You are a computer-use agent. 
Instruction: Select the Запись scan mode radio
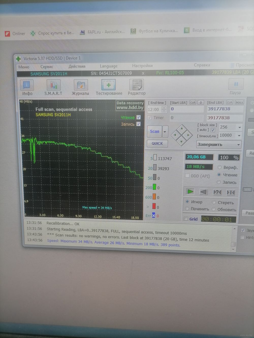click(219, 182)
